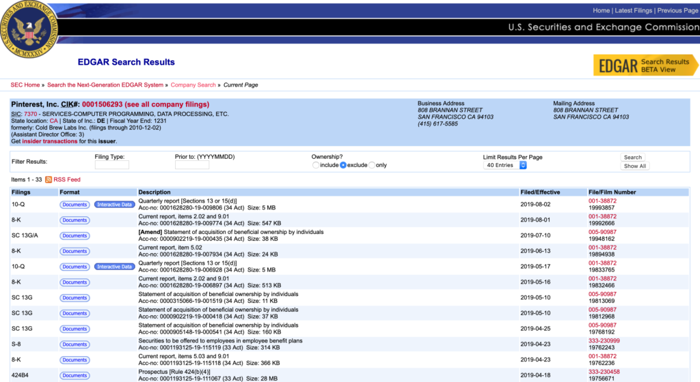700x382 pixels.
Task: Click the Show All button
Action: pyautogui.click(x=634, y=166)
